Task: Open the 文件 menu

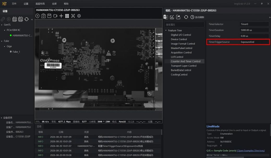Action: tap(14, 4)
